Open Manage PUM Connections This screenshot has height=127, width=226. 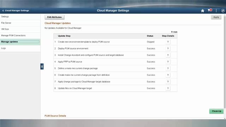tap(20, 36)
